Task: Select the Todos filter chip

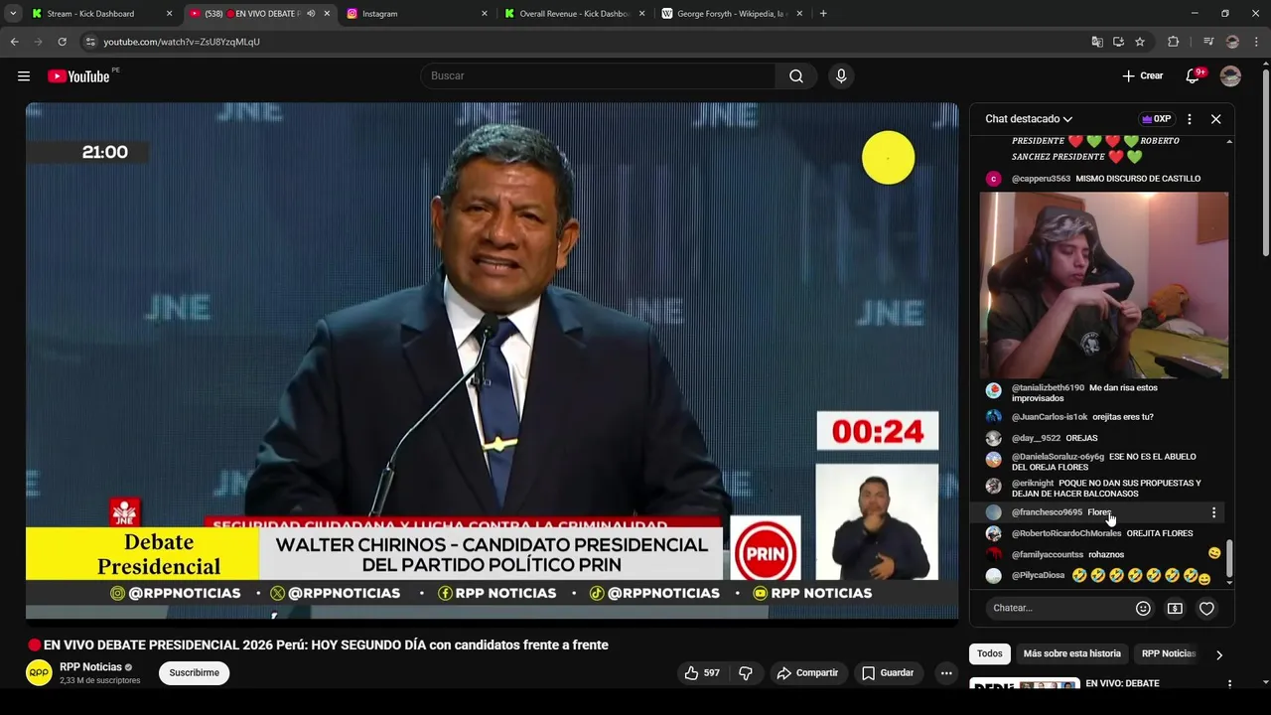Action: pyautogui.click(x=990, y=653)
